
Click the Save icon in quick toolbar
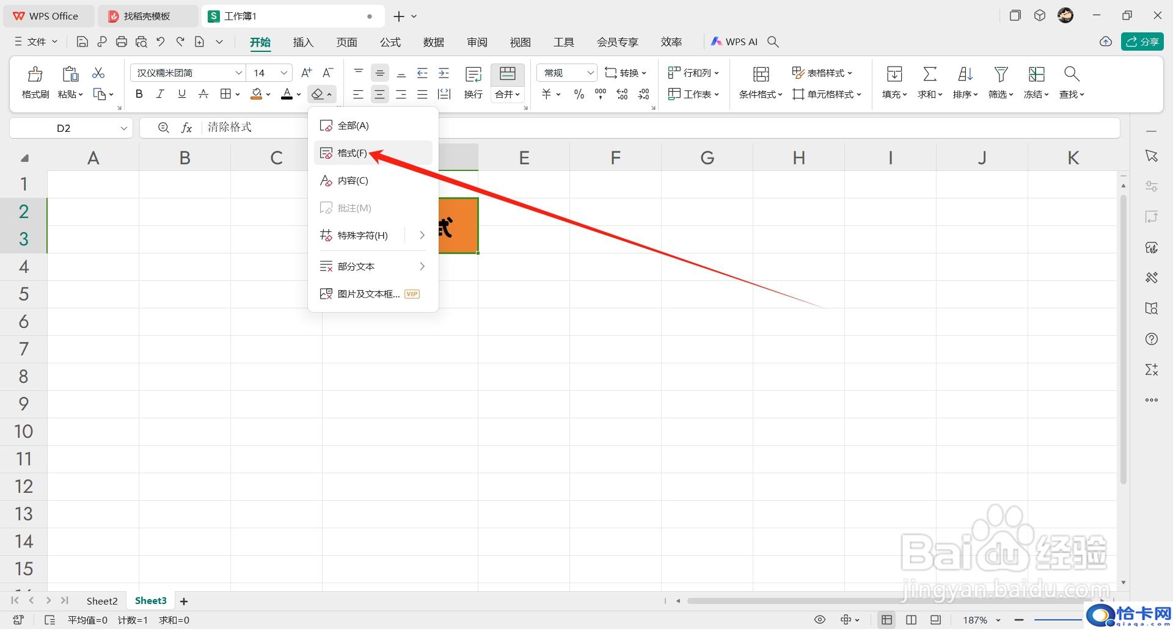click(x=82, y=42)
